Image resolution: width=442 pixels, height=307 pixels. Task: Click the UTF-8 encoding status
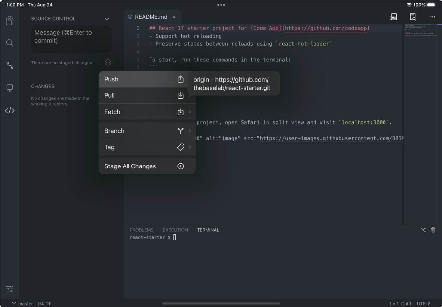[424, 304]
